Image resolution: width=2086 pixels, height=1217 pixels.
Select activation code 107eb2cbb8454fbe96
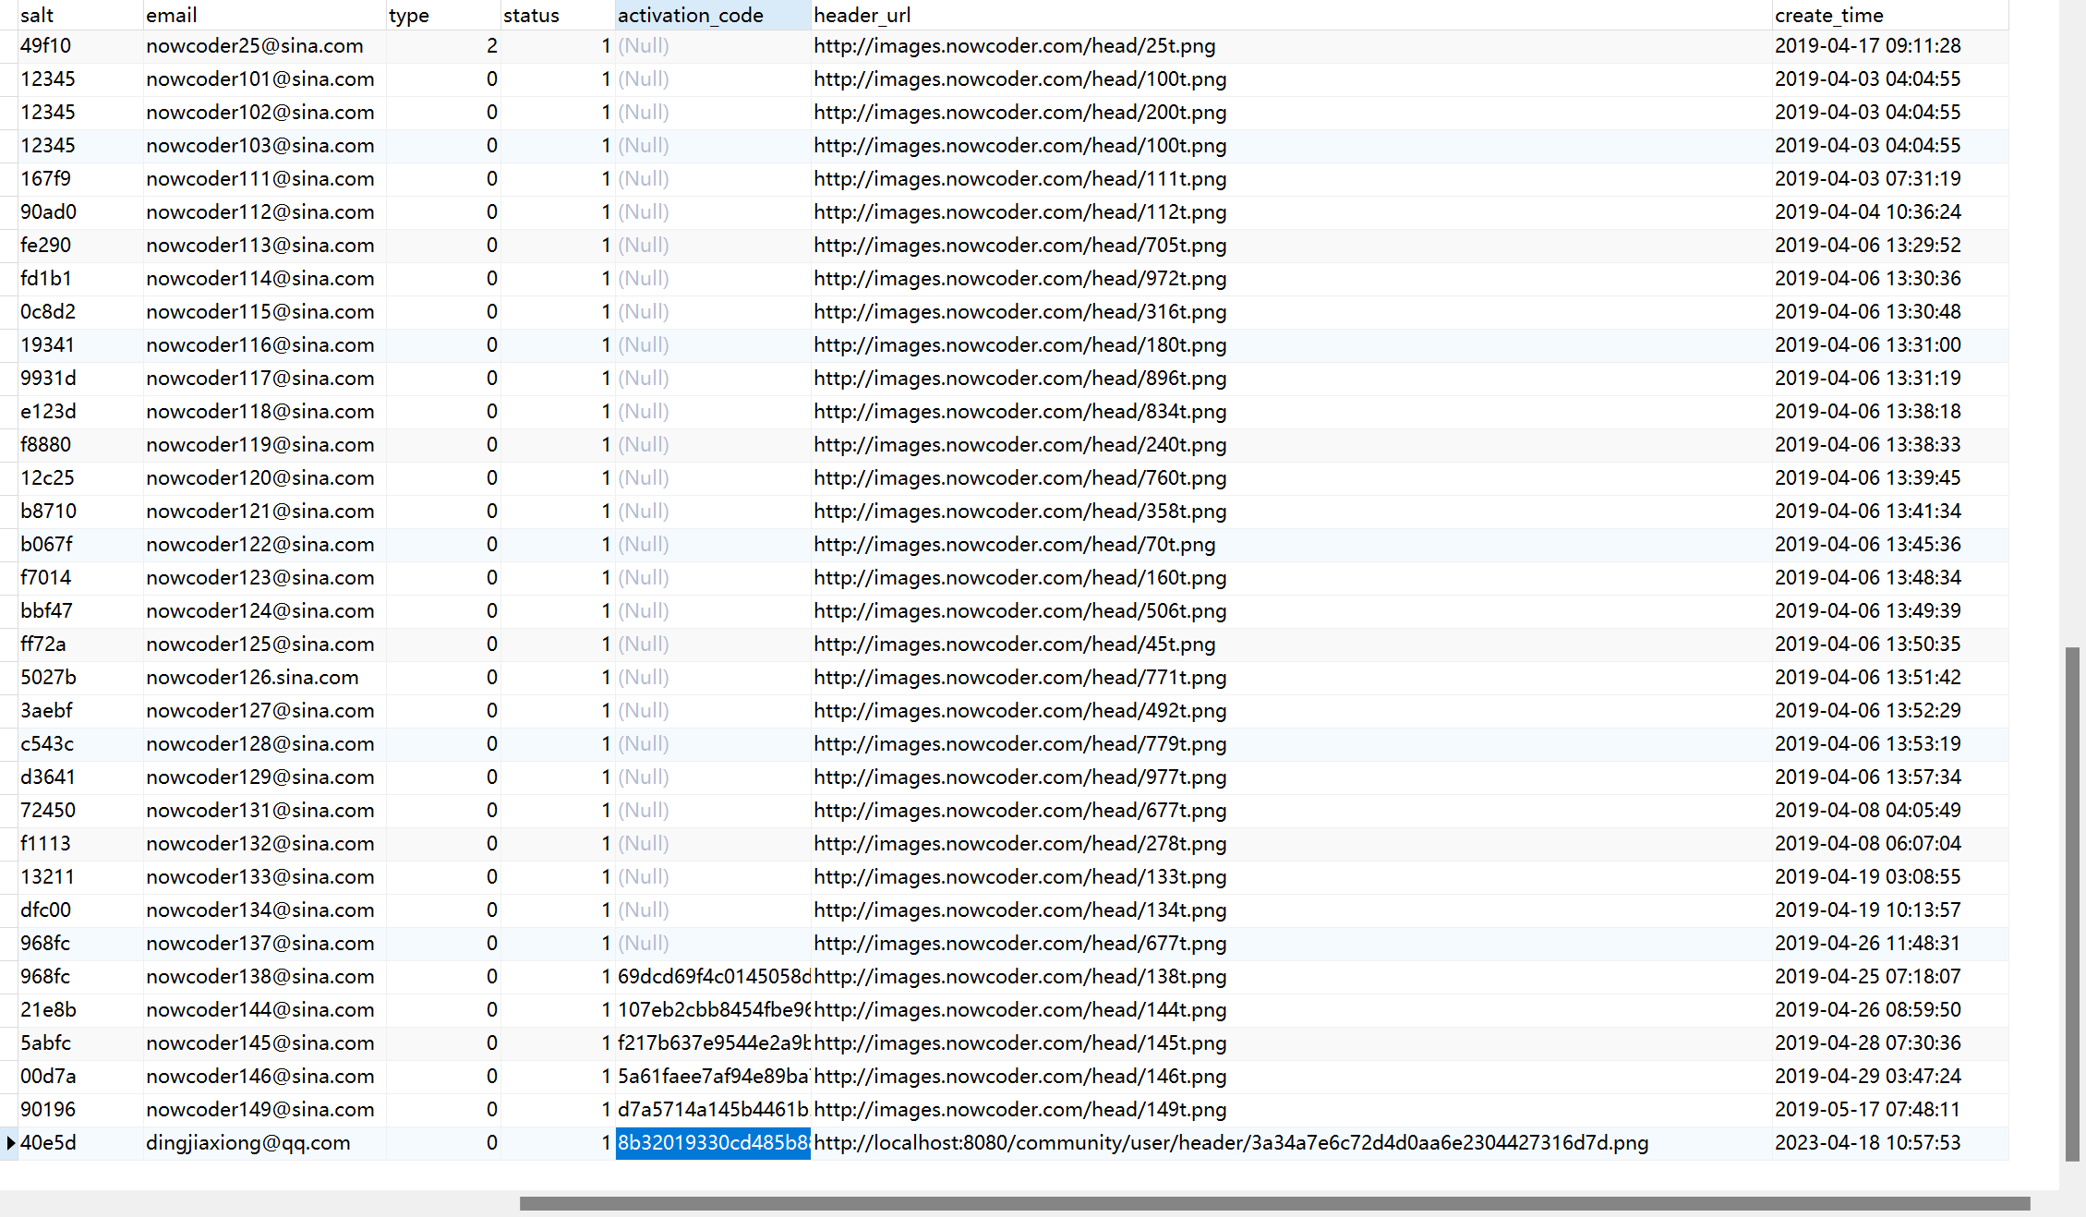pyautogui.click(x=712, y=1010)
